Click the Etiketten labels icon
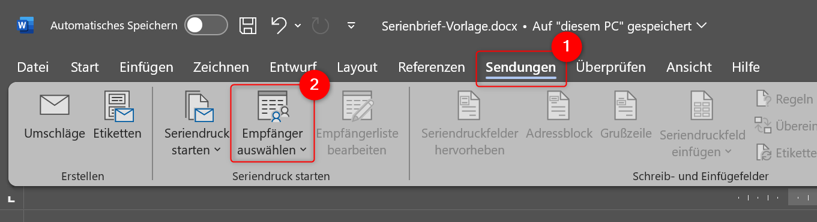This screenshot has width=817, height=222. (118, 106)
